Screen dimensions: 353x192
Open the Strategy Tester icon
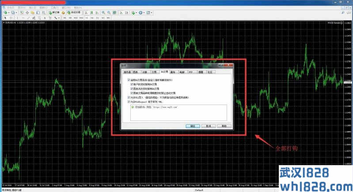(43, 13)
